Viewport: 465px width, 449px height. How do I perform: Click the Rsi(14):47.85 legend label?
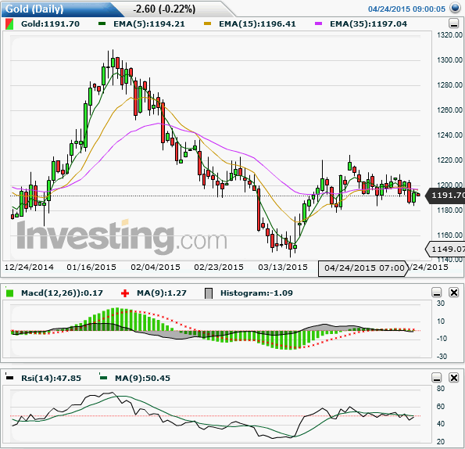click(51, 379)
